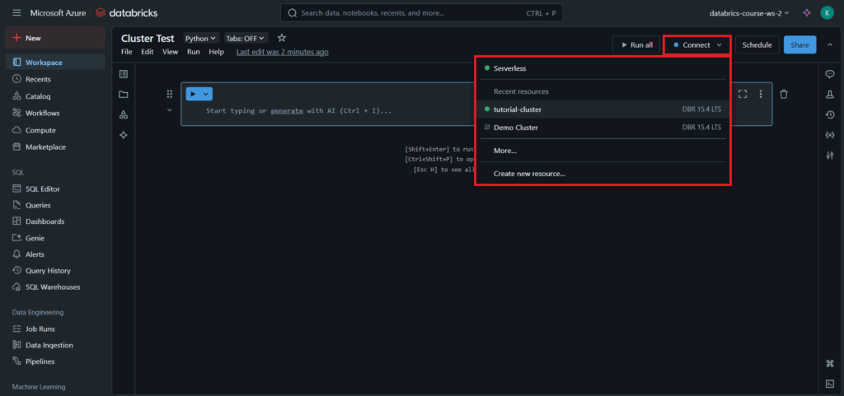Click the Cluster Test notebook title

point(148,38)
